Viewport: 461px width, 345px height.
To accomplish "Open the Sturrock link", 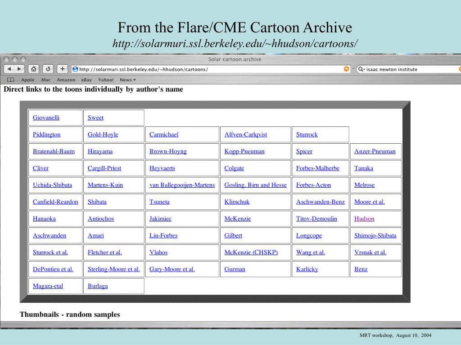I will tap(307, 135).
